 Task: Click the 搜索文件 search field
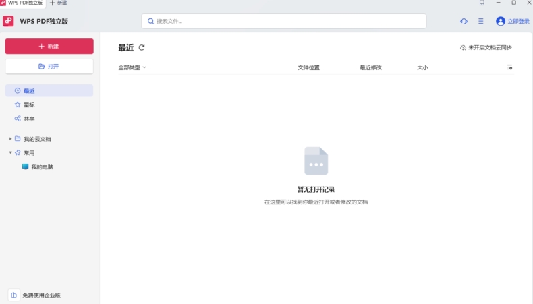coord(284,21)
